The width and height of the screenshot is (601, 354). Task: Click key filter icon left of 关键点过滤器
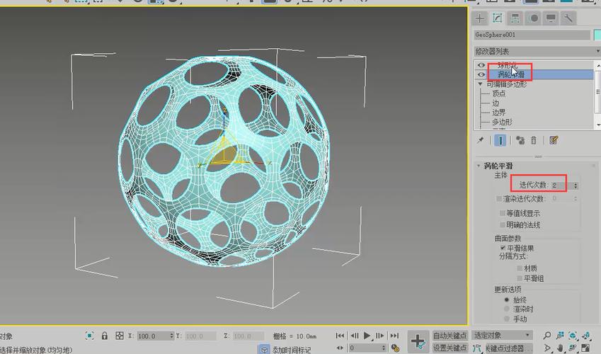(x=477, y=348)
